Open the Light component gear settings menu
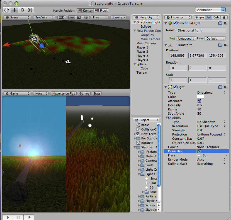This screenshot has width=231, height=220. (x=226, y=87)
